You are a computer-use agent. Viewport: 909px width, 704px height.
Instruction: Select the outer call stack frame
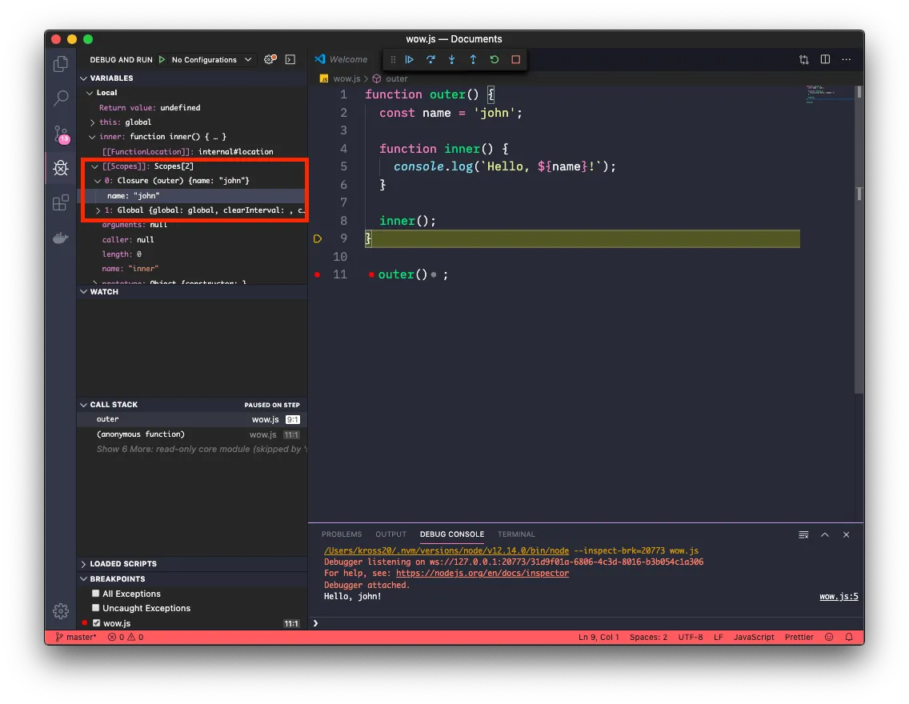(192, 419)
